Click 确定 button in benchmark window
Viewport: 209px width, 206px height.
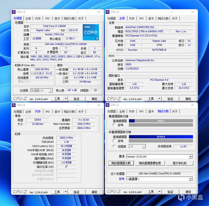[188, 192]
